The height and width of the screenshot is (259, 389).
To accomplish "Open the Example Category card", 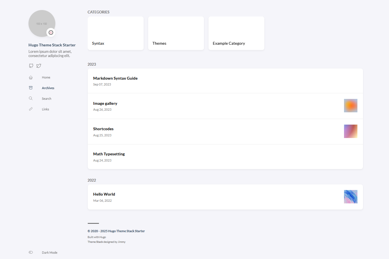I will pyautogui.click(x=236, y=33).
